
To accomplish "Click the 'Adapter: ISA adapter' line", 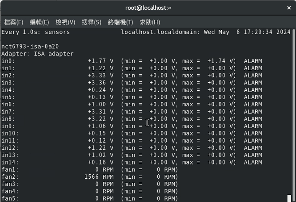I will [38, 54].
